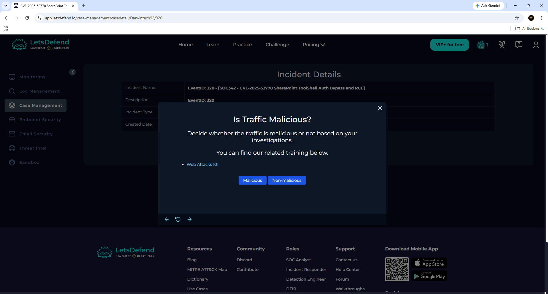Restart the playbook with the reset icon

point(178,219)
